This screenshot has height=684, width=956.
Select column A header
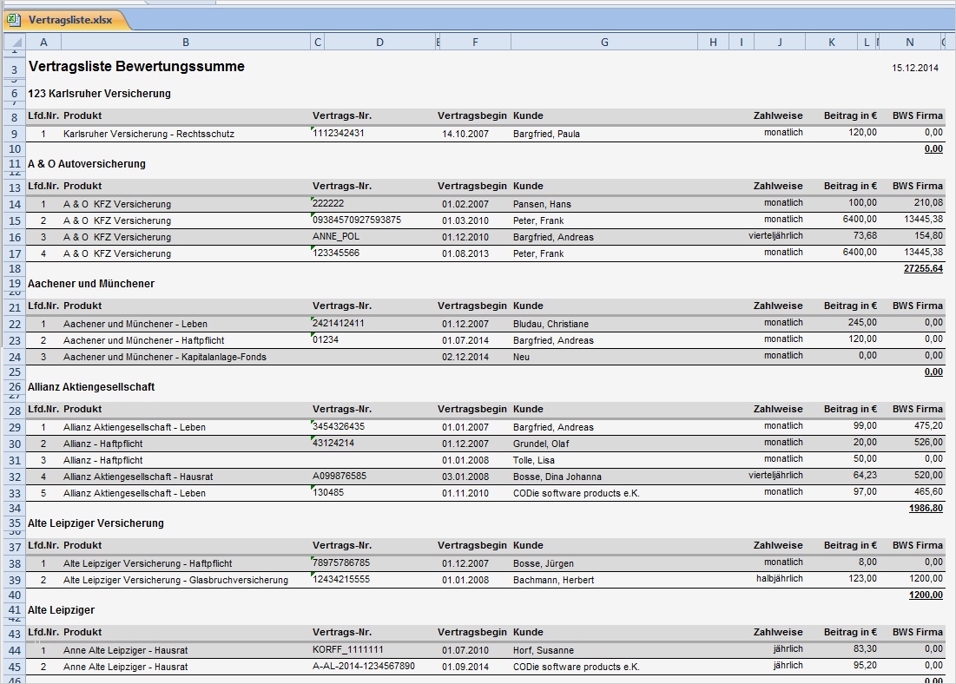[43, 42]
